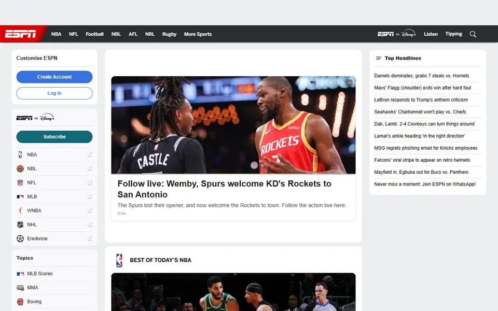The image size is (498, 311).
Task: Click the NHL shield icon
Action: click(20, 224)
